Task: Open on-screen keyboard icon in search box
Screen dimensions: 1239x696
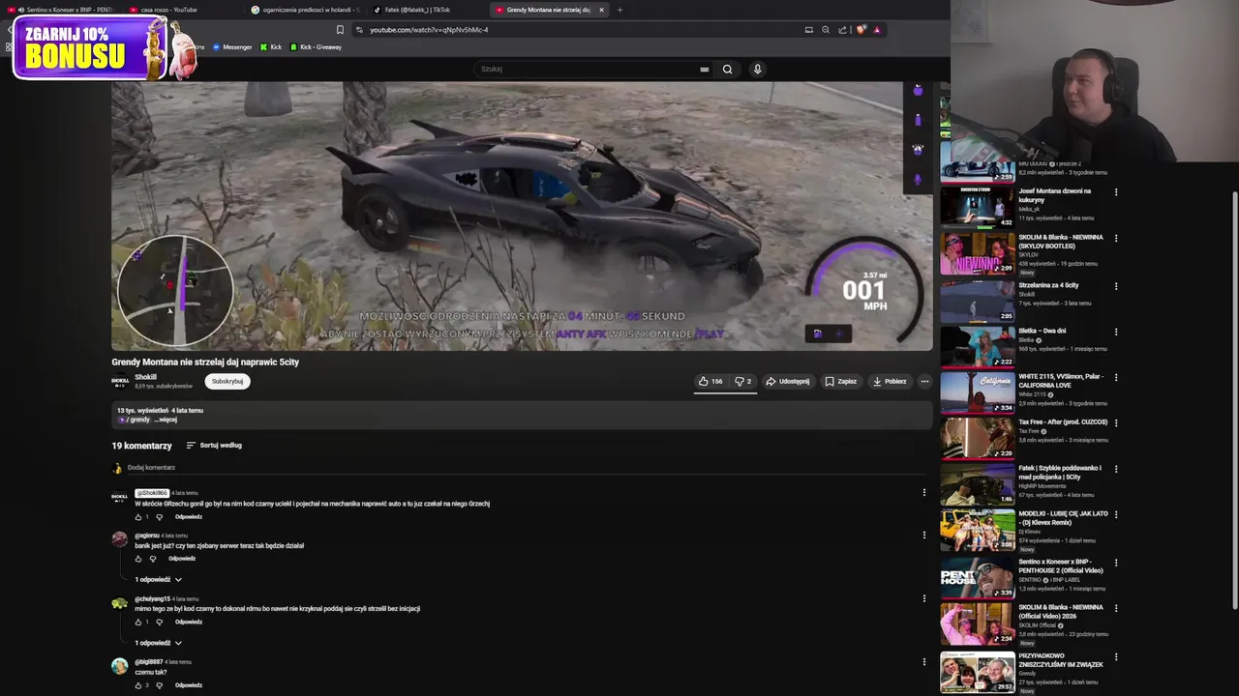Action: click(705, 69)
